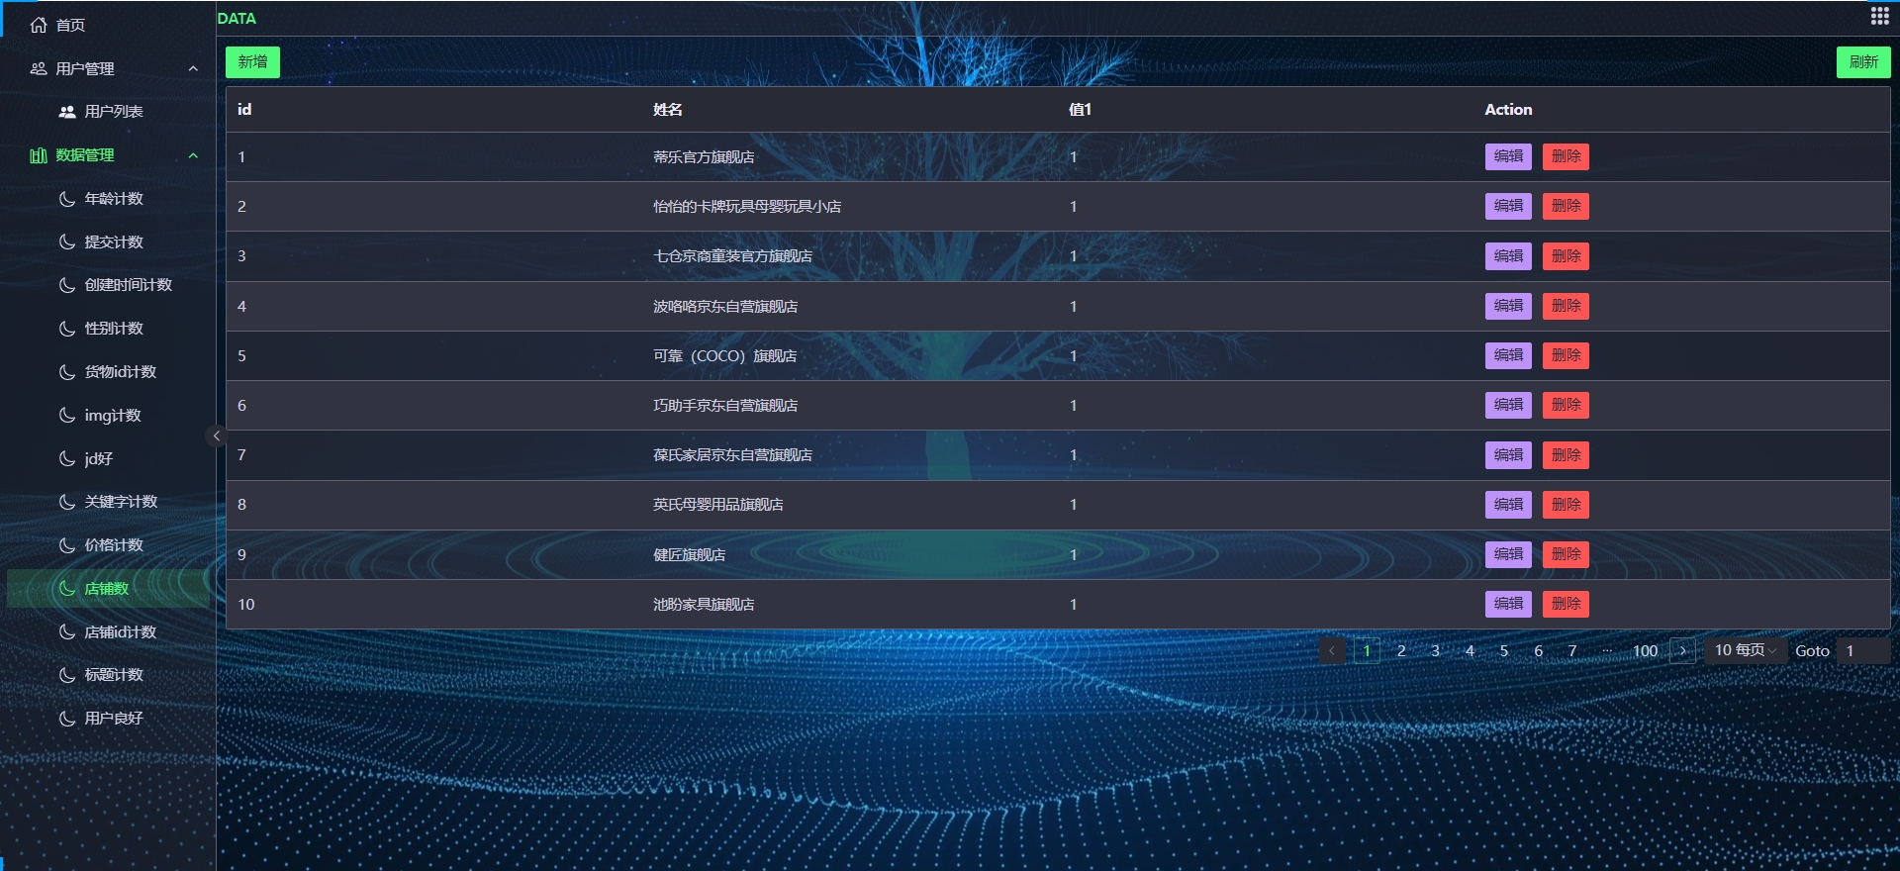1900x871 pixels.
Task: Click the moon icon beside 关键字计数
Action: click(x=67, y=502)
